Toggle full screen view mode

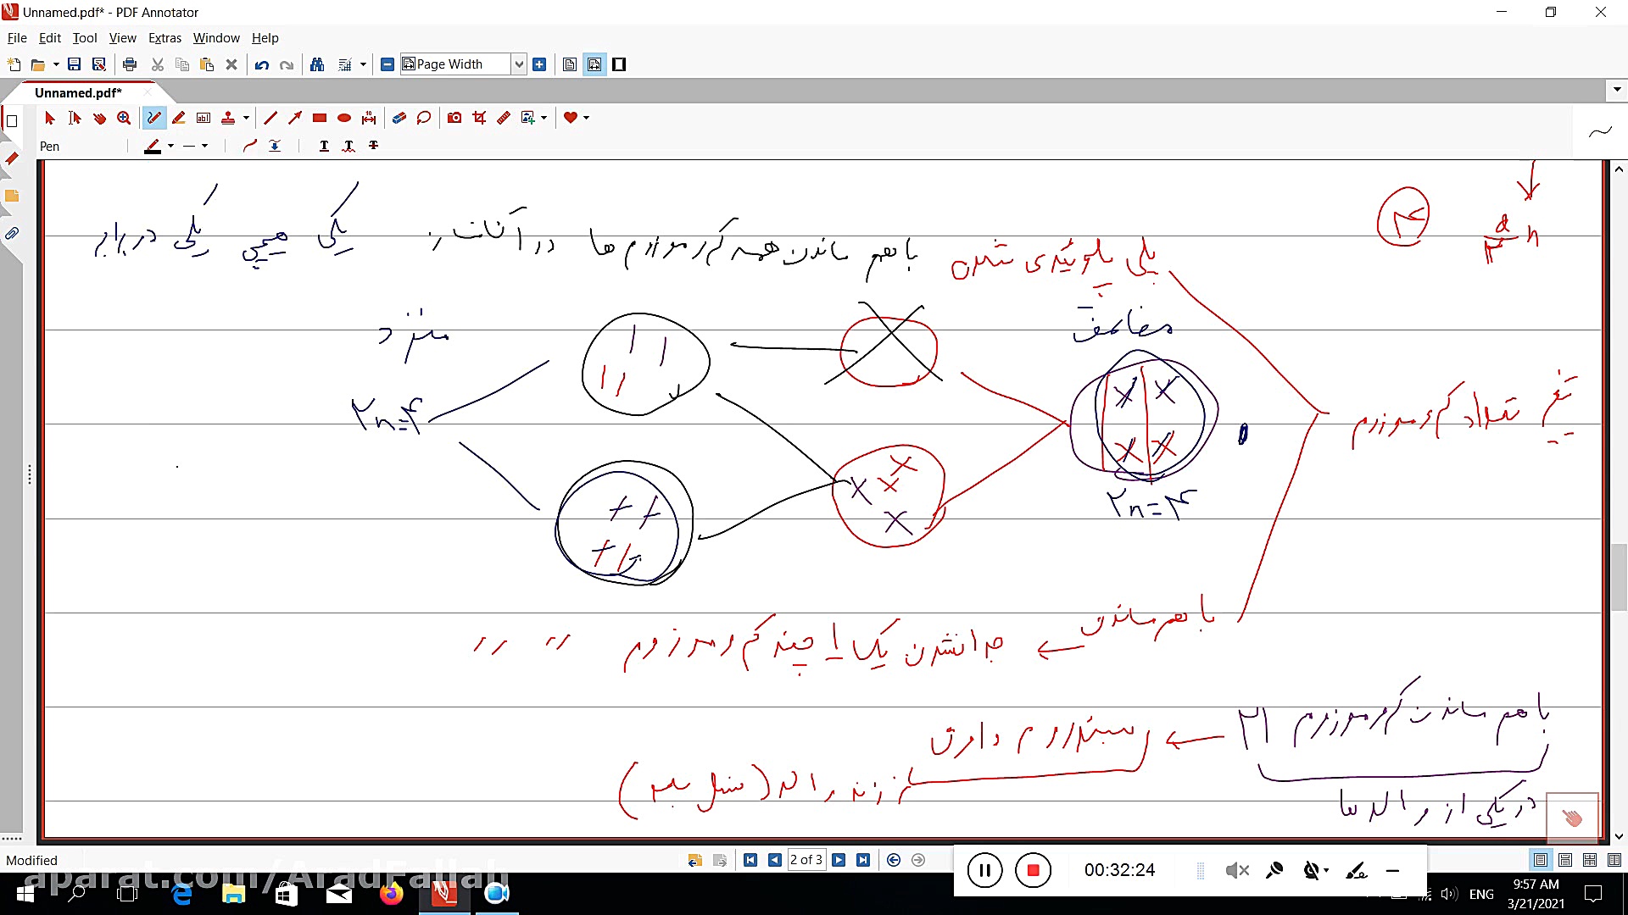[619, 64]
